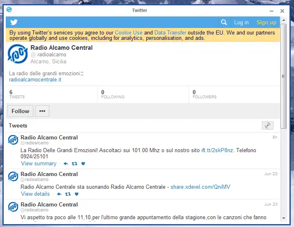Viewport: 294px width, 227px height.
Task: Click the vertical scrollbar thumb
Action: click(284, 76)
